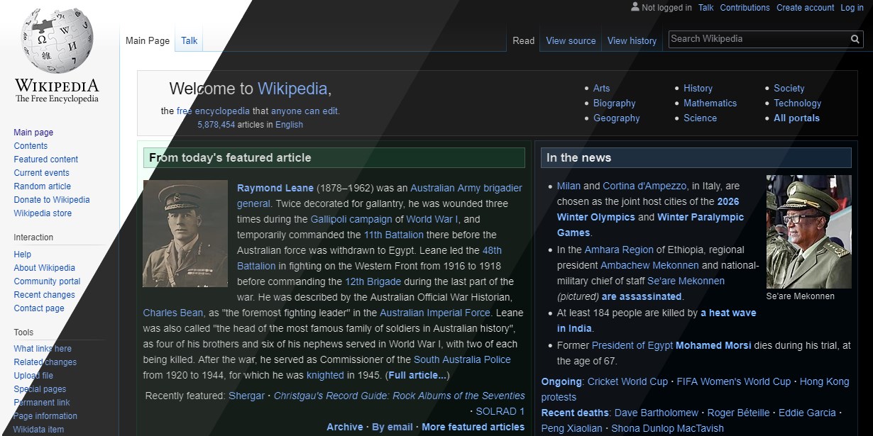Open the Contact page link
The width and height of the screenshot is (873, 436).
[39, 308]
